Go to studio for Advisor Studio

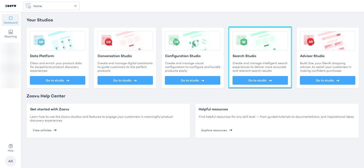click(x=328, y=80)
